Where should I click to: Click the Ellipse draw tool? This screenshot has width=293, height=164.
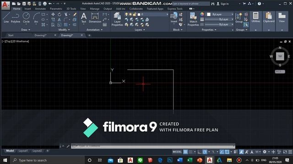(43, 19)
